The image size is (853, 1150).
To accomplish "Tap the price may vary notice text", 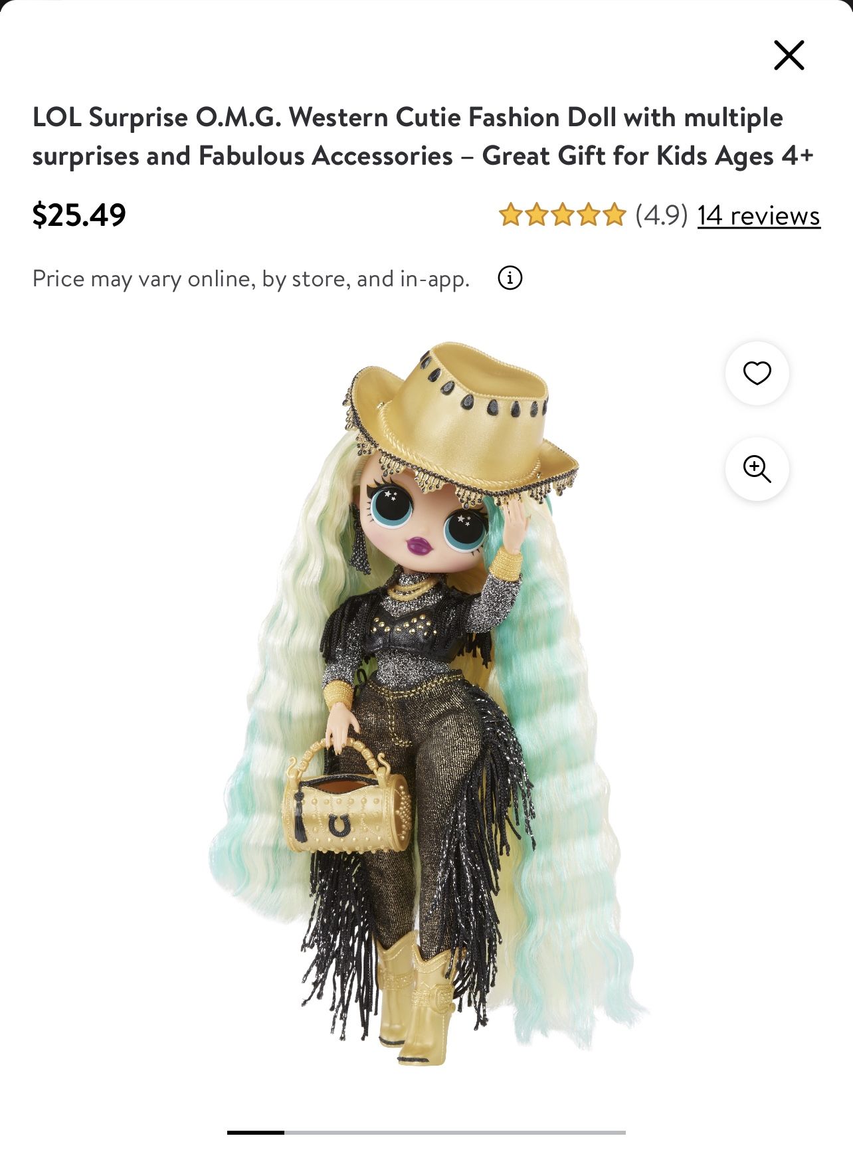I will [x=251, y=278].
